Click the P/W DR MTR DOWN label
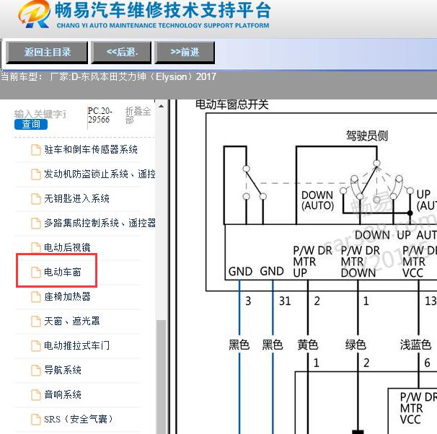 coord(360,262)
